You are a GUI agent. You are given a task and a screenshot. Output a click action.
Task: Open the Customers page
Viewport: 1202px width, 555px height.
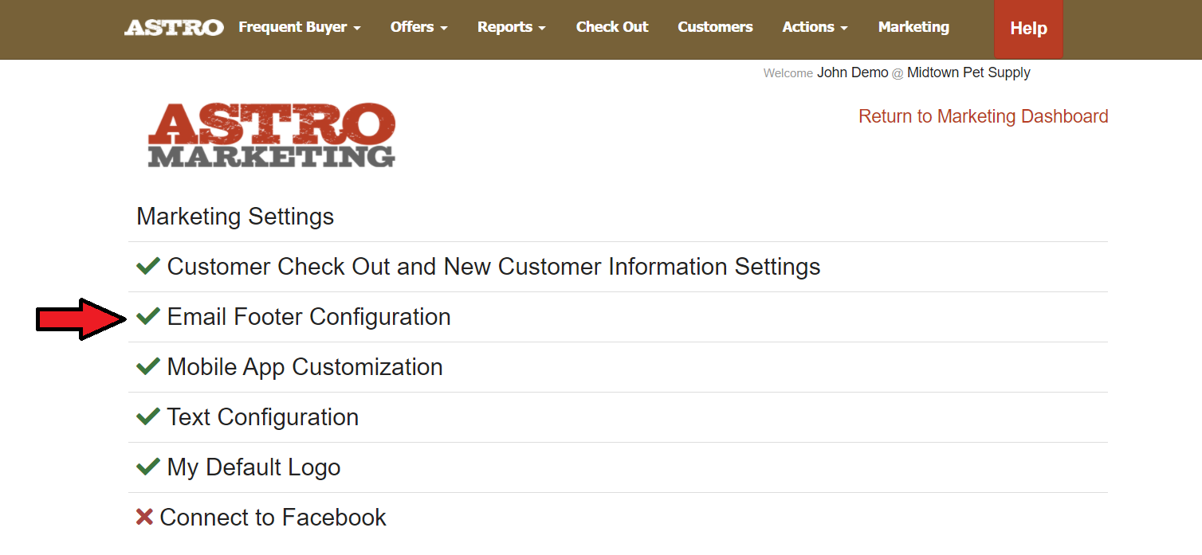click(x=715, y=27)
